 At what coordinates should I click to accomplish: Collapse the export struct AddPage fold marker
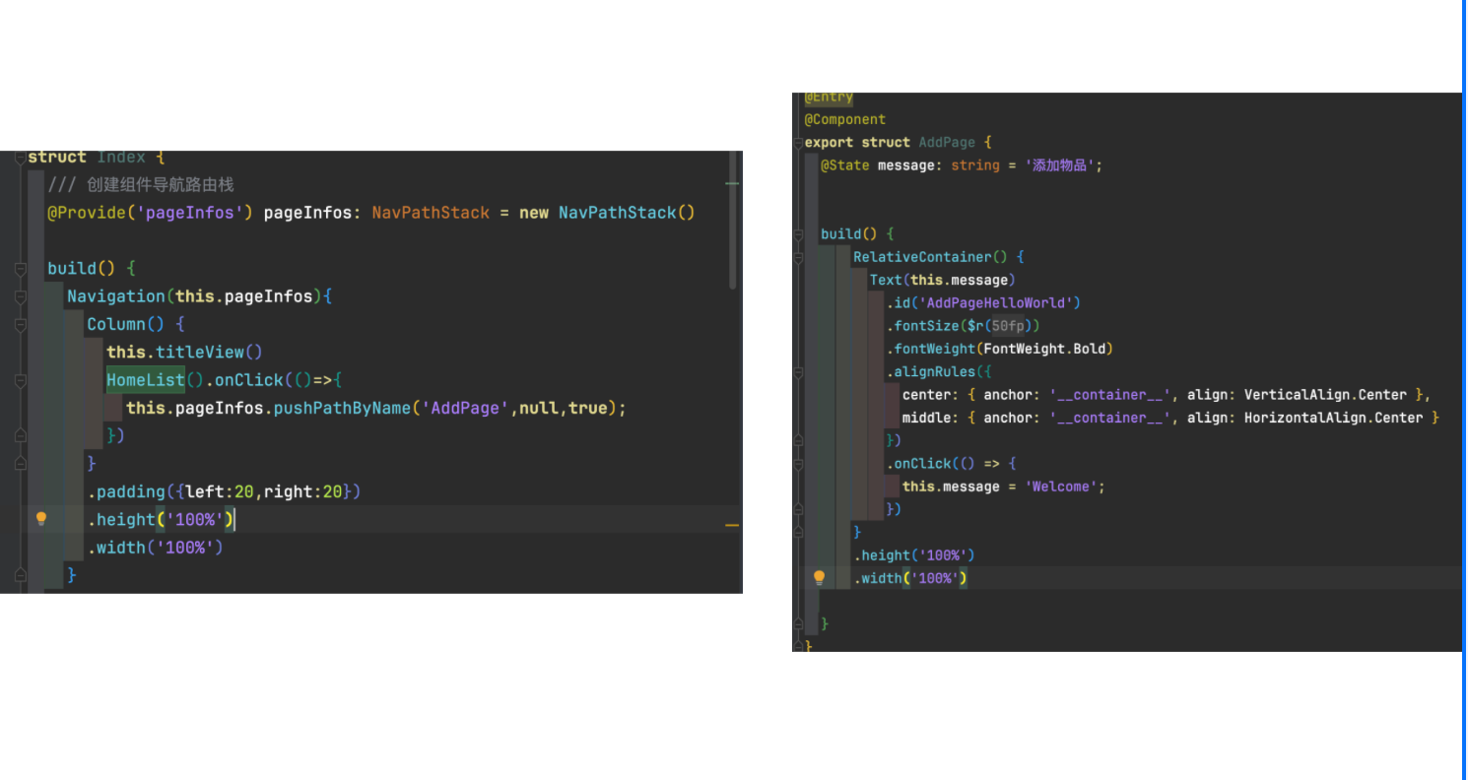(x=798, y=142)
